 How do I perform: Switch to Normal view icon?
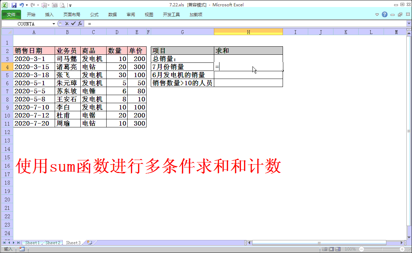pyautogui.click(x=325, y=249)
